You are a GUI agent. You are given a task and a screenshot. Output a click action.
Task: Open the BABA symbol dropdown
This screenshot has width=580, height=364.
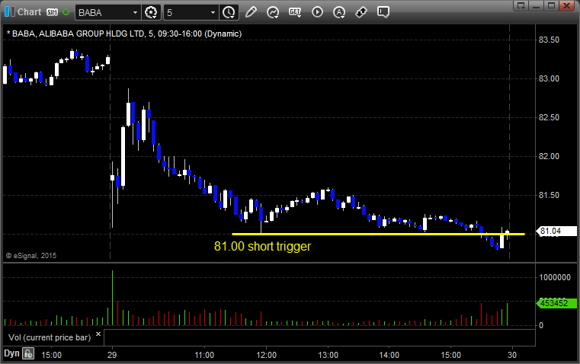point(135,12)
